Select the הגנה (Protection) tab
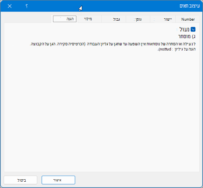The width and height of the screenshot is (203, 188). pos(65,19)
